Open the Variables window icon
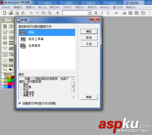Screen dimensions: 152x135 [137, 13]
